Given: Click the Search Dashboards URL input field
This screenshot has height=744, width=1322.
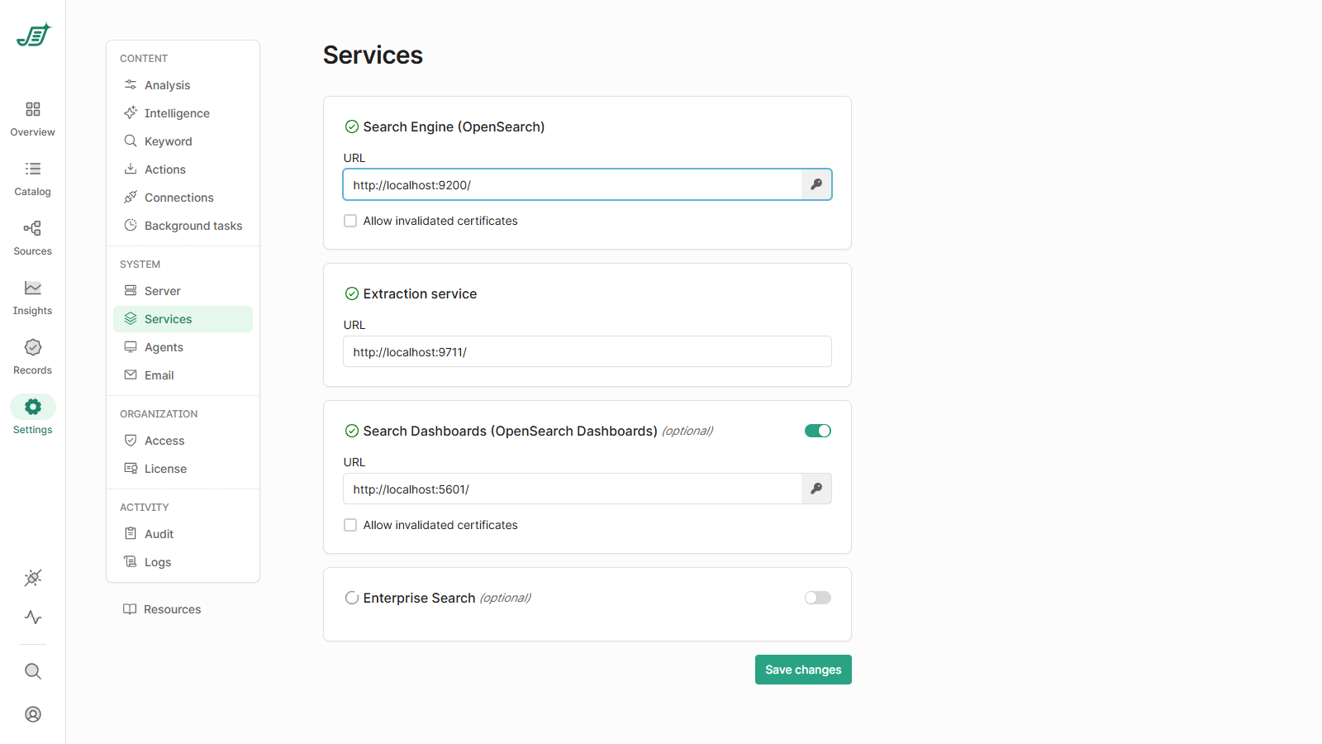Looking at the screenshot, I should 572,489.
